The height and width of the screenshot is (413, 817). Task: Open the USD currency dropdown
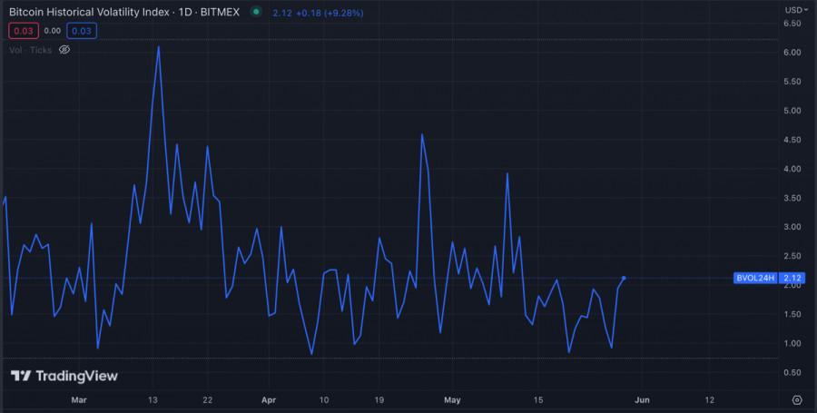793,10
